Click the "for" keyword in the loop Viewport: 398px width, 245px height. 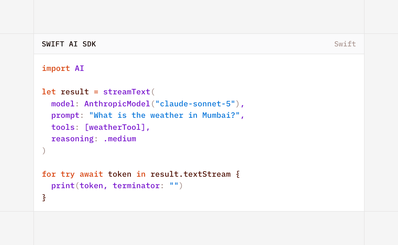49,174
